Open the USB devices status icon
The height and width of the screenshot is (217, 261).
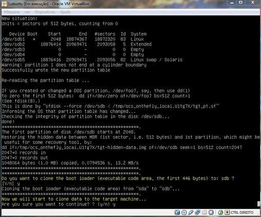191,212
